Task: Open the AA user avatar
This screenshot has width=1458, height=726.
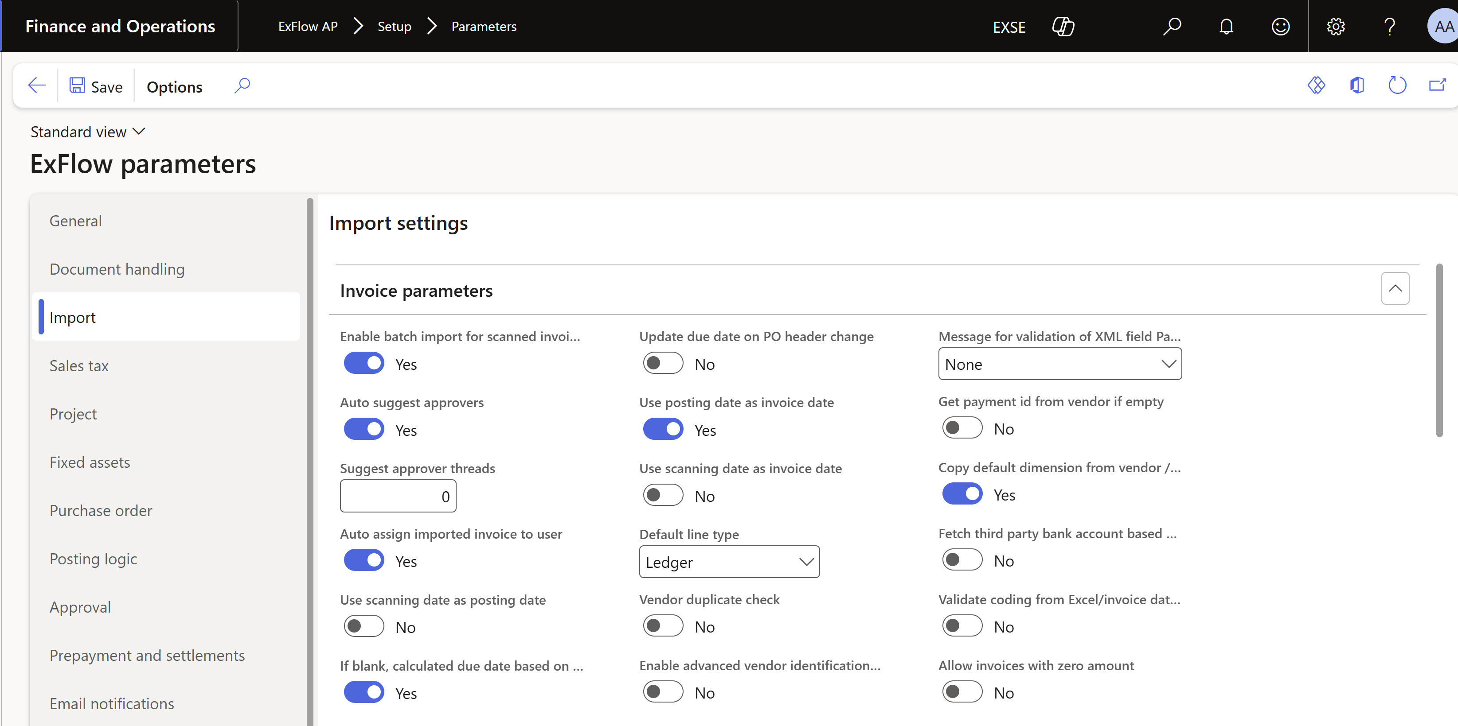Action: tap(1443, 27)
